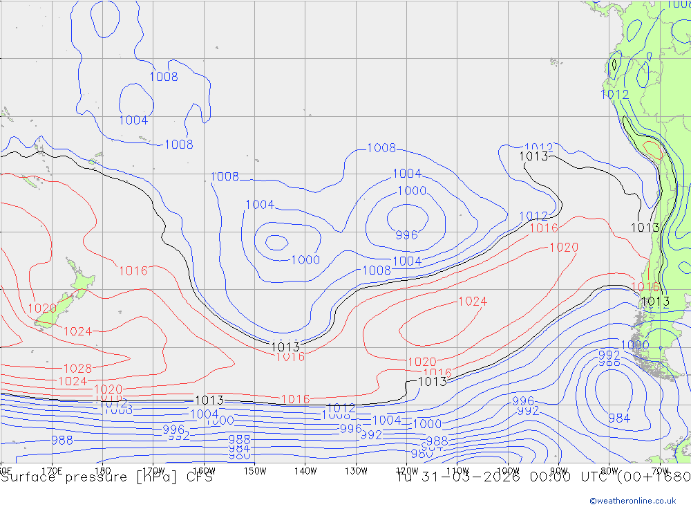
Task: Click the black 1013 label near 160W bottom
Action: [209, 400]
